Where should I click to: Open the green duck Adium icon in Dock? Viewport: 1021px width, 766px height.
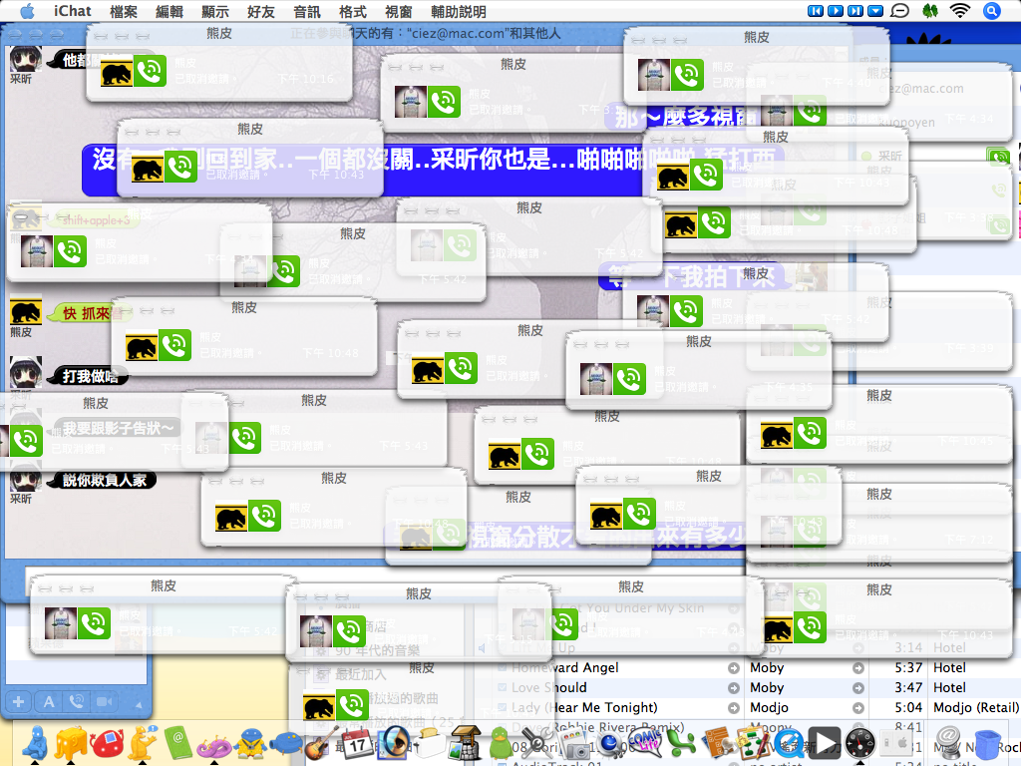tap(501, 743)
